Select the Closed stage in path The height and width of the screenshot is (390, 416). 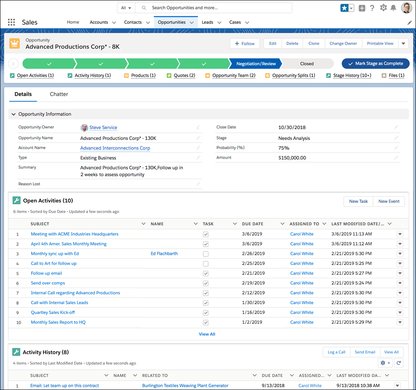click(307, 64)
